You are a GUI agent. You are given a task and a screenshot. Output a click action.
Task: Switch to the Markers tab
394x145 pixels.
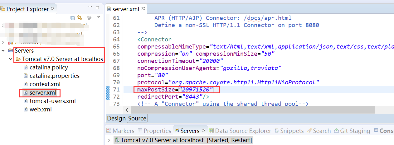[120, 131]
